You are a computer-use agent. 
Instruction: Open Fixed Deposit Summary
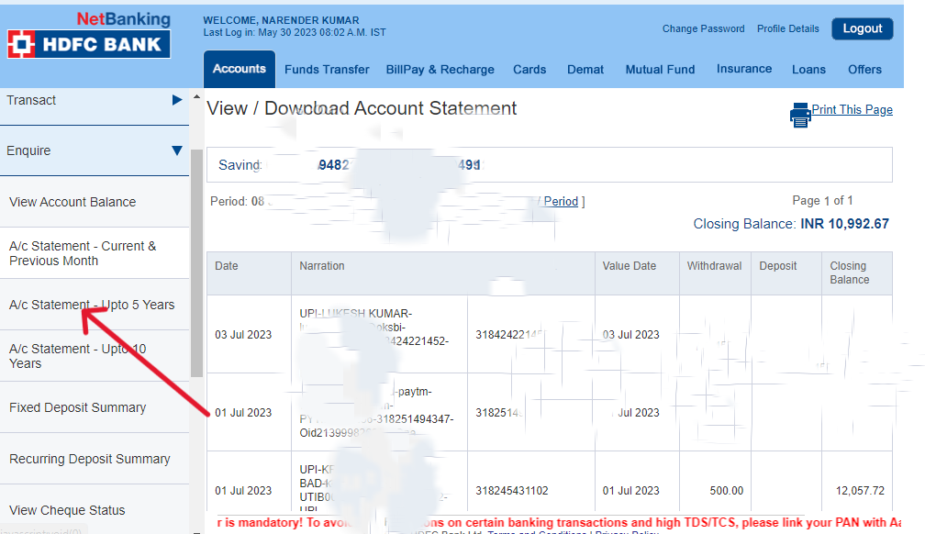[95, 407]
